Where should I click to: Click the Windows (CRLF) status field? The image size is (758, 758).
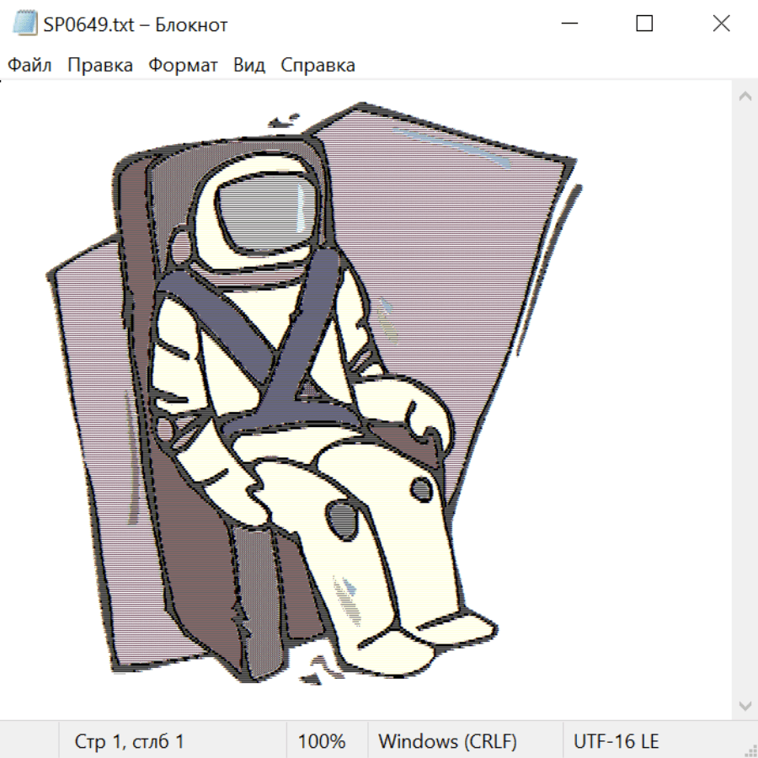[447, 742]
